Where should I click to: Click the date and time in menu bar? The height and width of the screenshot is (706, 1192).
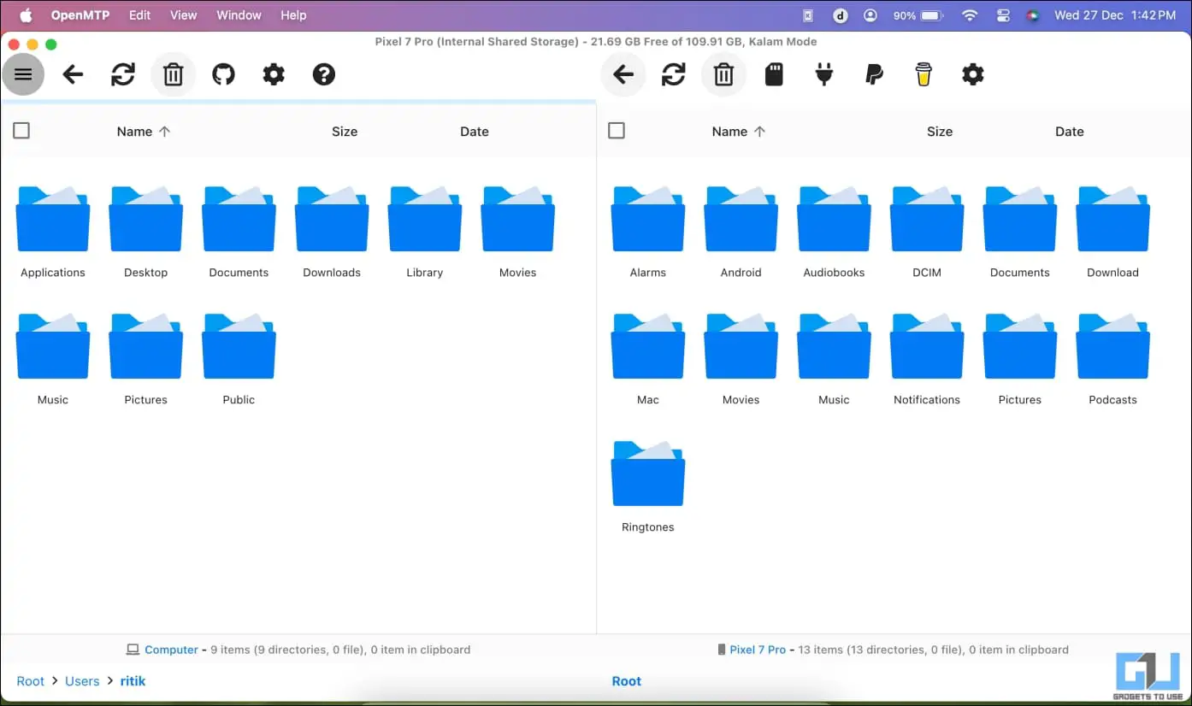1115,15
